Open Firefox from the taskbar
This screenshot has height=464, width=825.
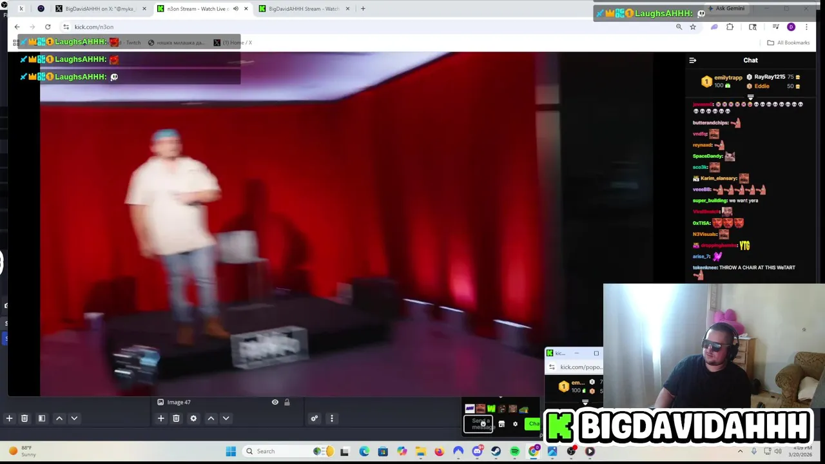[x=440, y=451]
